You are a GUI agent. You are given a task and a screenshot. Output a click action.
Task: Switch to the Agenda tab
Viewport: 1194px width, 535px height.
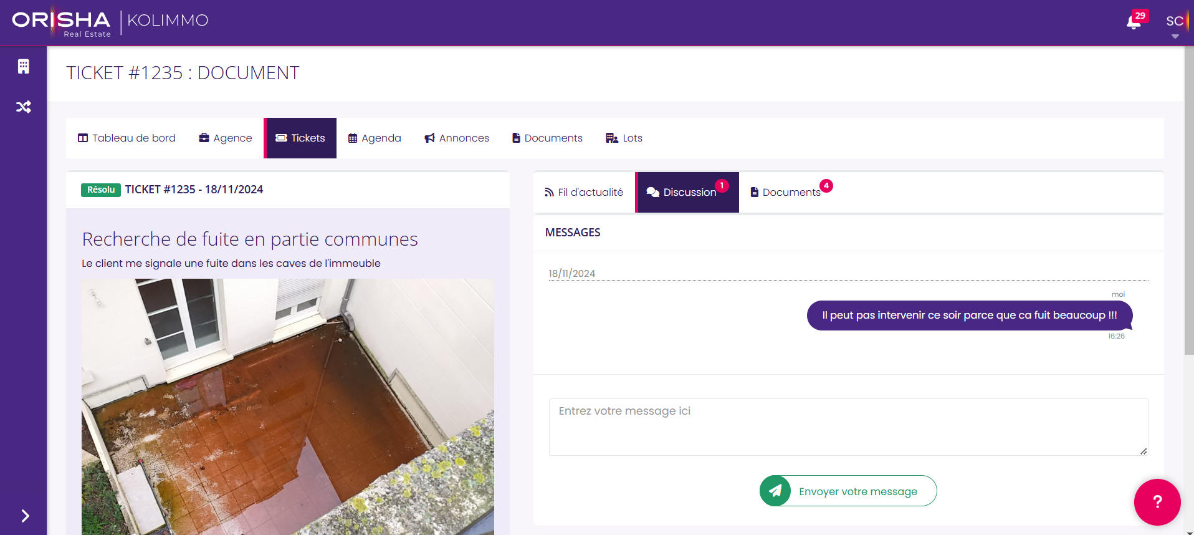pyautogui.click(x=375, y=138)
